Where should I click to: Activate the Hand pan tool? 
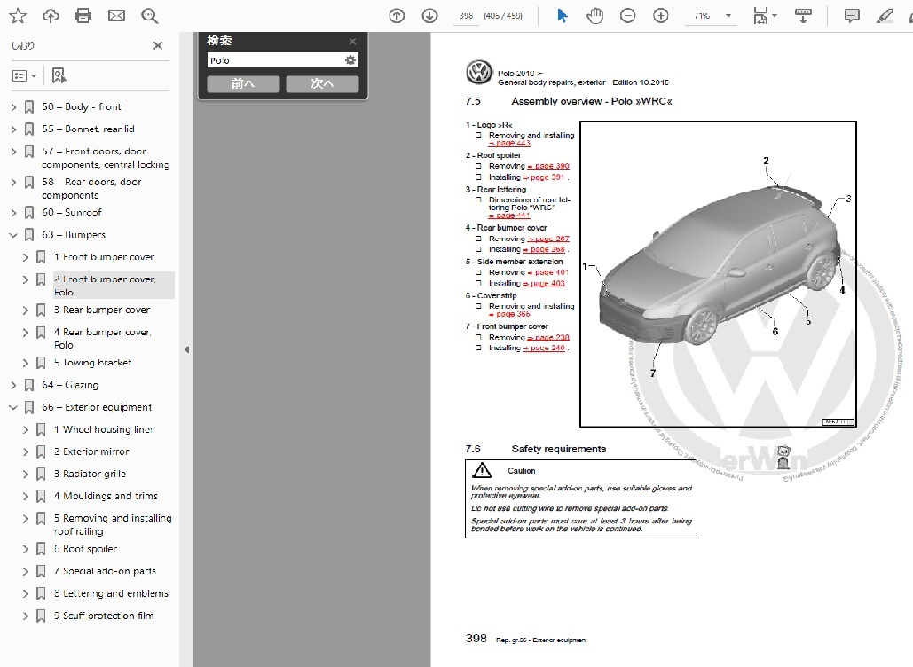click(x=594, y=16)
